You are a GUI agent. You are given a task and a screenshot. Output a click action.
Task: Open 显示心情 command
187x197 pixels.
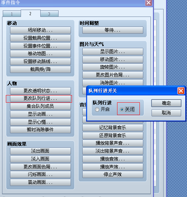40,122
